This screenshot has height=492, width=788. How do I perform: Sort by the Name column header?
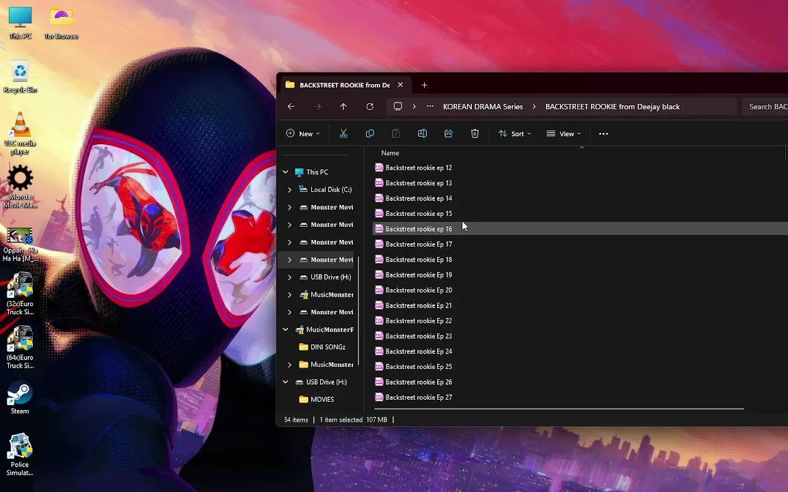coord(390,152)
